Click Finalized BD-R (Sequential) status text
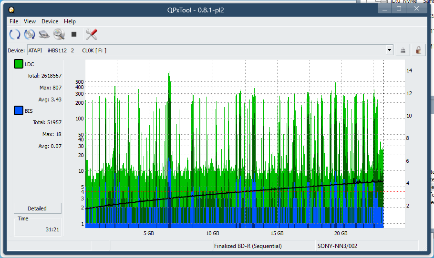Viewport: 434px width, 258px height. pos(248,246)
